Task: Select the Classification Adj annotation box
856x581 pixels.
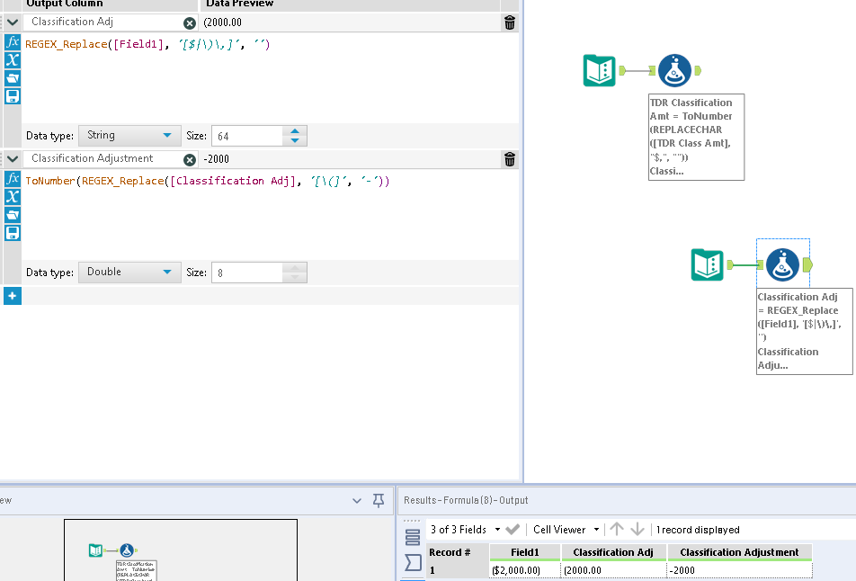Action: 804,332
